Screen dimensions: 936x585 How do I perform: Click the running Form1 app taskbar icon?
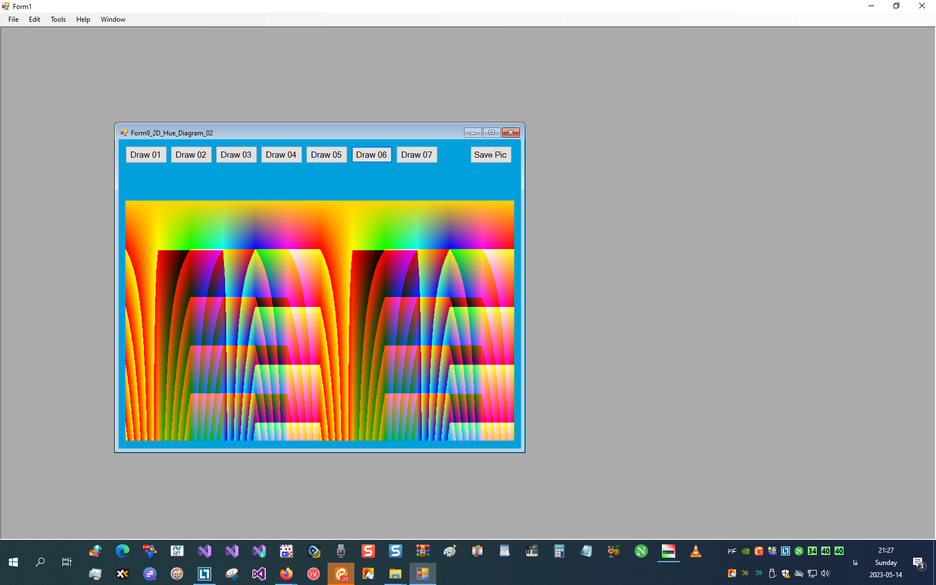click(x=423, y=574)
